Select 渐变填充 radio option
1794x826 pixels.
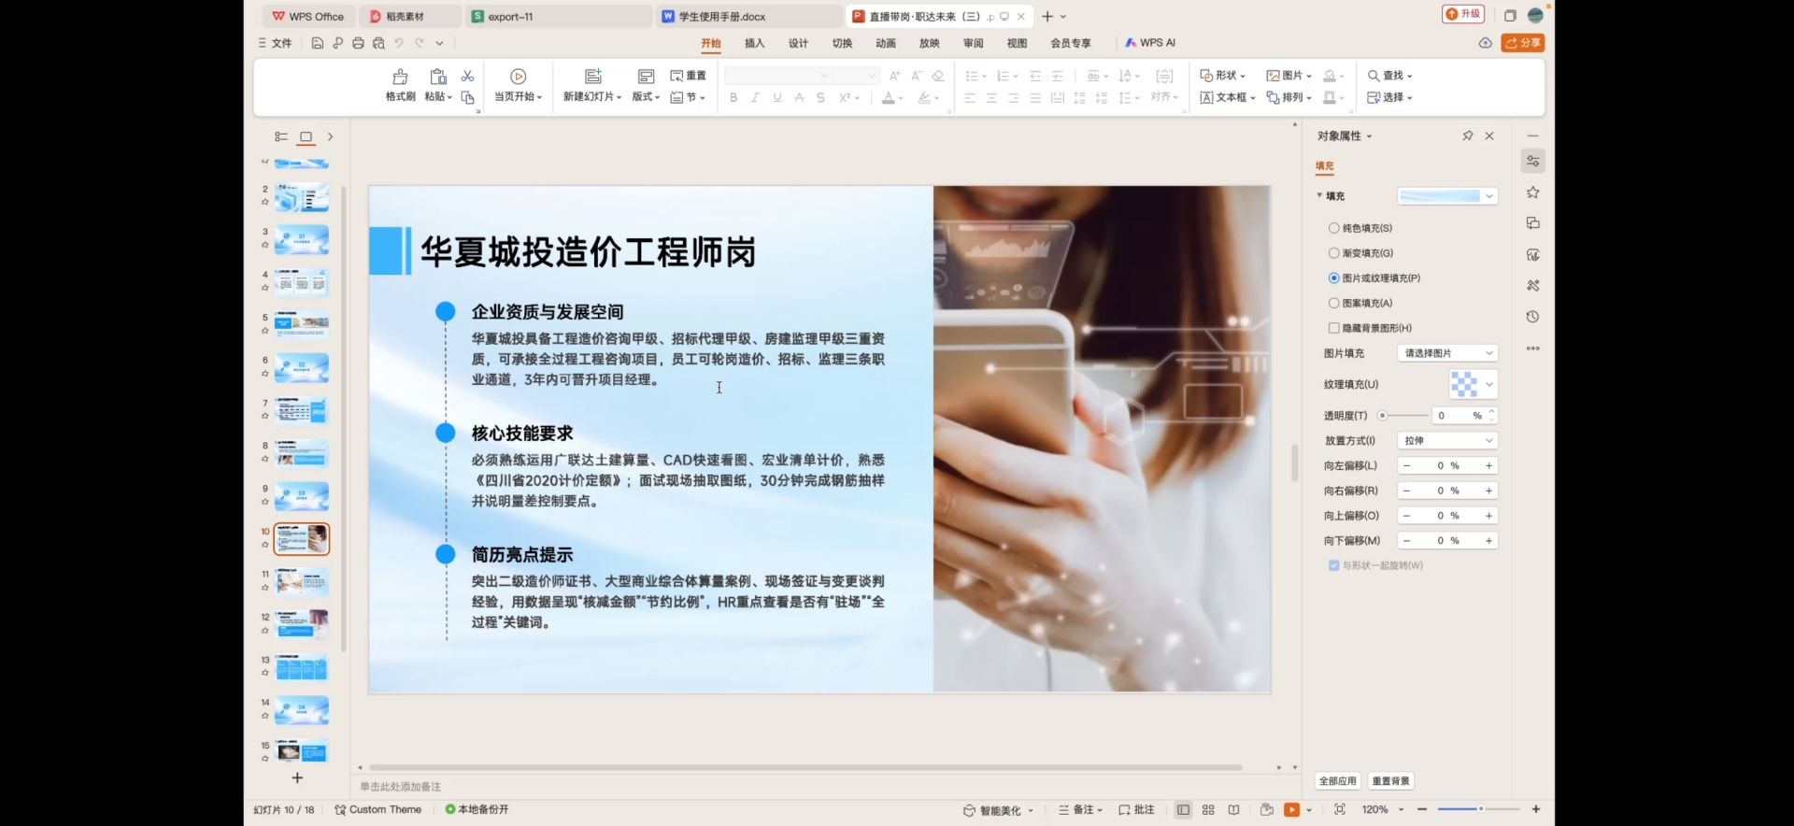tap(1333, 253)
